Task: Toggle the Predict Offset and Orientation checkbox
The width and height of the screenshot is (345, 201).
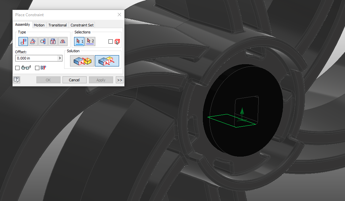Action: (x=37, y=68)
